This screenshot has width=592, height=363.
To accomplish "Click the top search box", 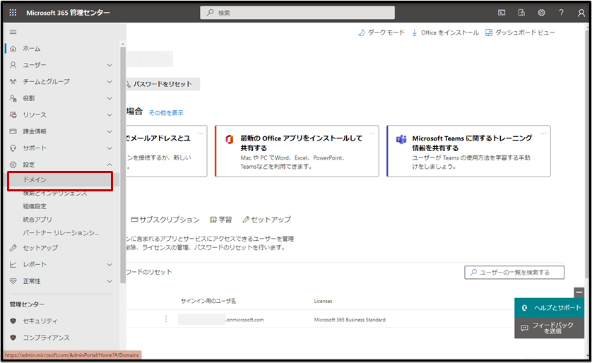I will [x=297, y=13].
